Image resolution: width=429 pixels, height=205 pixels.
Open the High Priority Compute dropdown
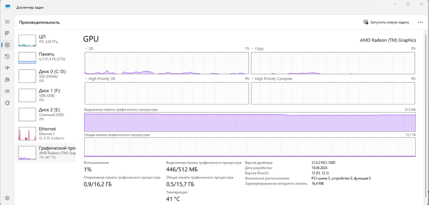coord(253,79)
